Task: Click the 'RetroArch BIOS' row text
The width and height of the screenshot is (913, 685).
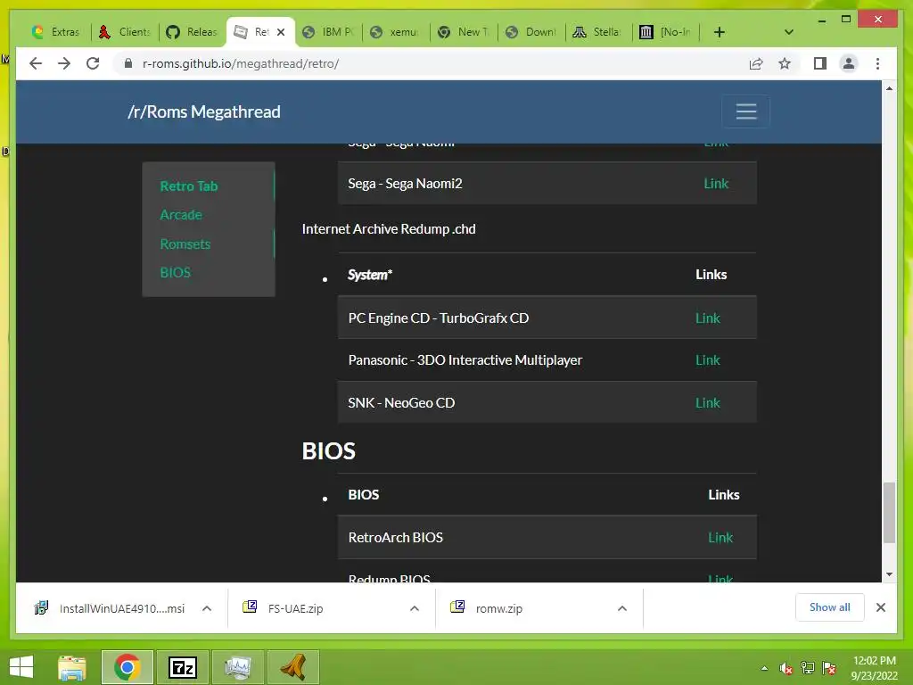Action: tap(395, 537)
